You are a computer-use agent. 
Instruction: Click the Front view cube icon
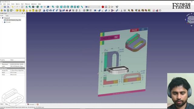coord(61,7)
